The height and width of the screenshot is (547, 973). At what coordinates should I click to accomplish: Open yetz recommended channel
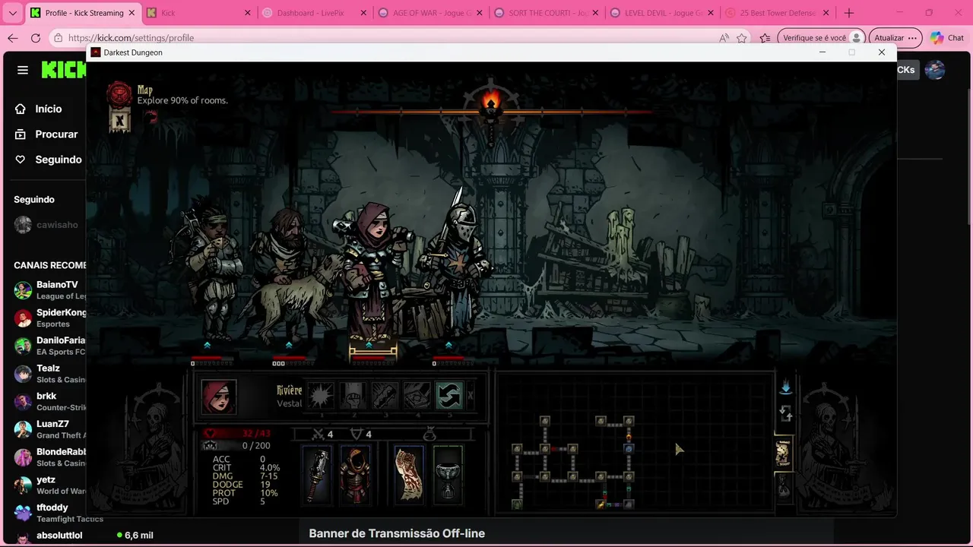(49, 485)
